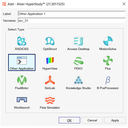Focus the Label text field
Image resolution: width=128 pixels, height=128 pixels.
[72, 14]
